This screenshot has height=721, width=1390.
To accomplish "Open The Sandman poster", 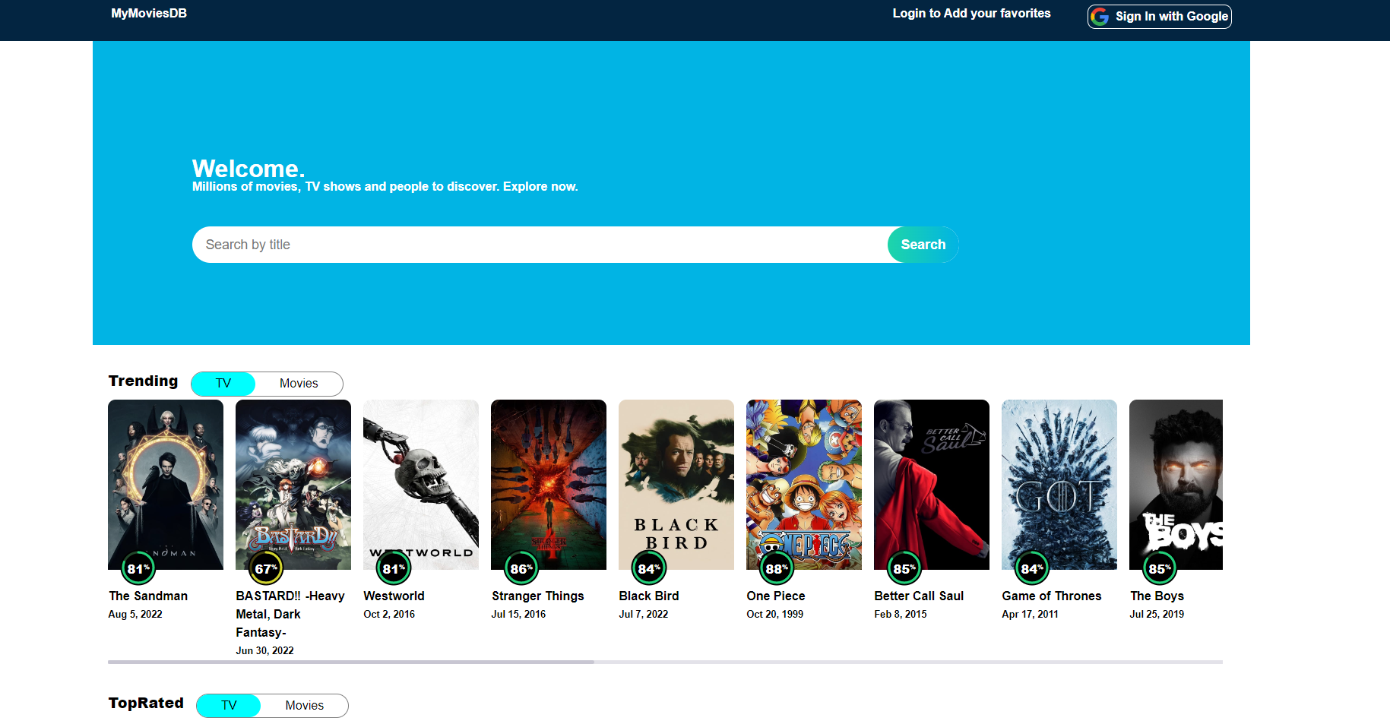I will (x=166, y=485).
